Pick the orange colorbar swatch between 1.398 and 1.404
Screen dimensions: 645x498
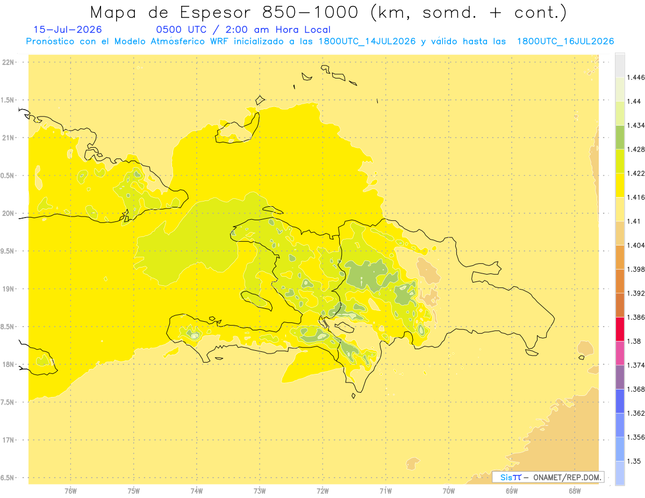(x=620, y=257)
